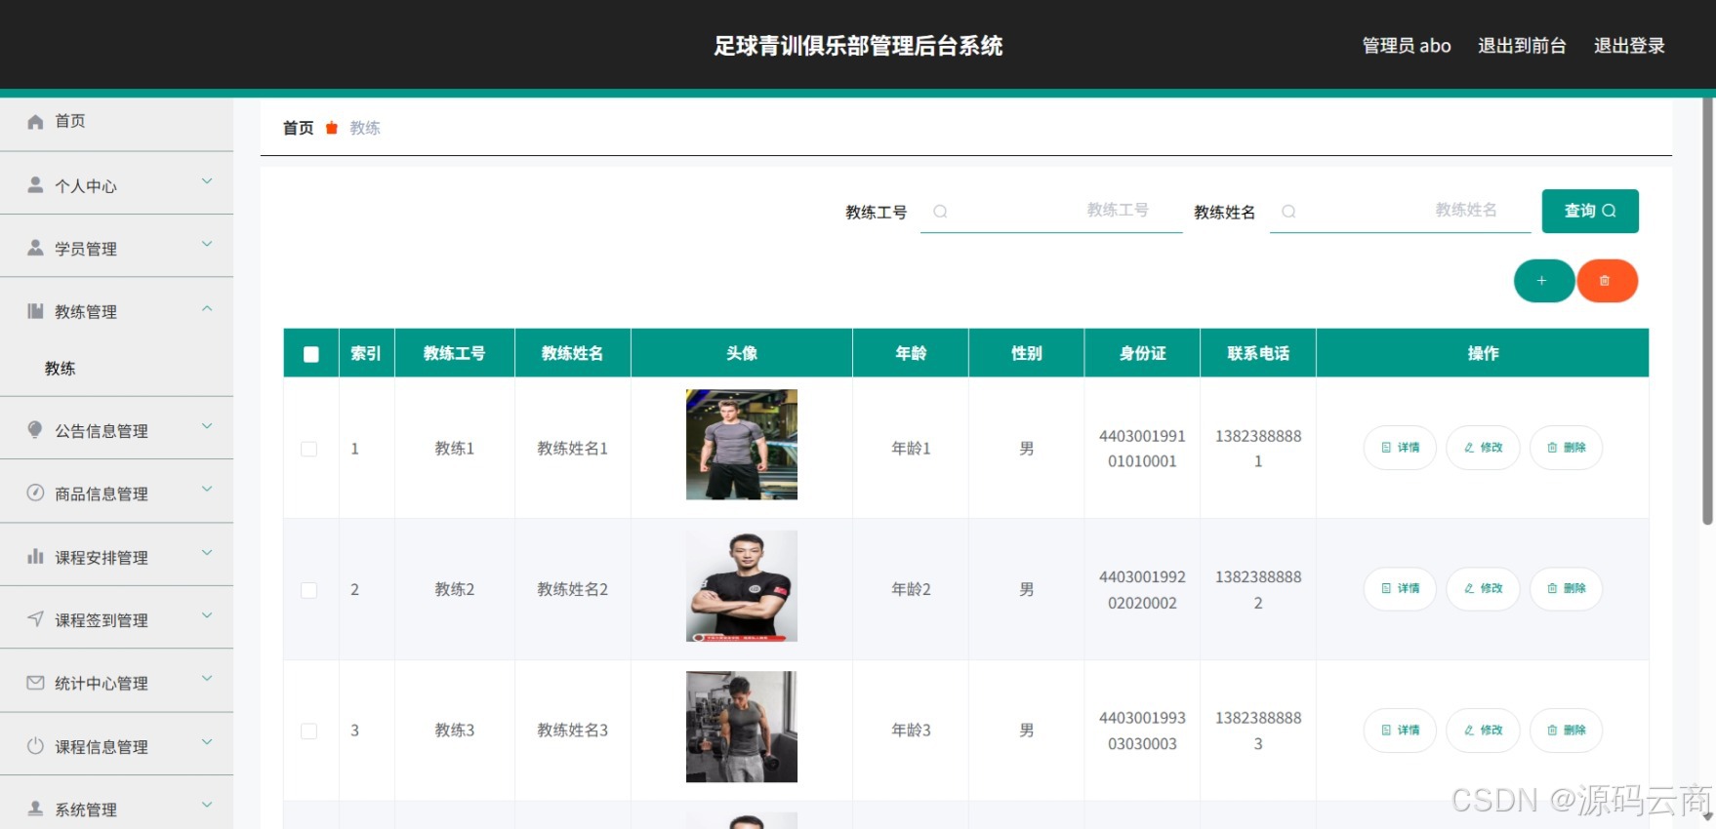Click 退出登录 in the header
Screen dimensions: 1716x829
coord(1629,46)
